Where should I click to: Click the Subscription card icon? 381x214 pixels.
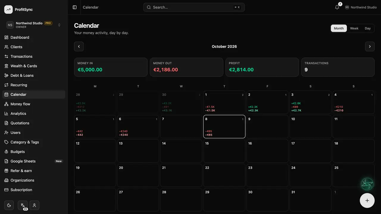(x=6, y=190)
